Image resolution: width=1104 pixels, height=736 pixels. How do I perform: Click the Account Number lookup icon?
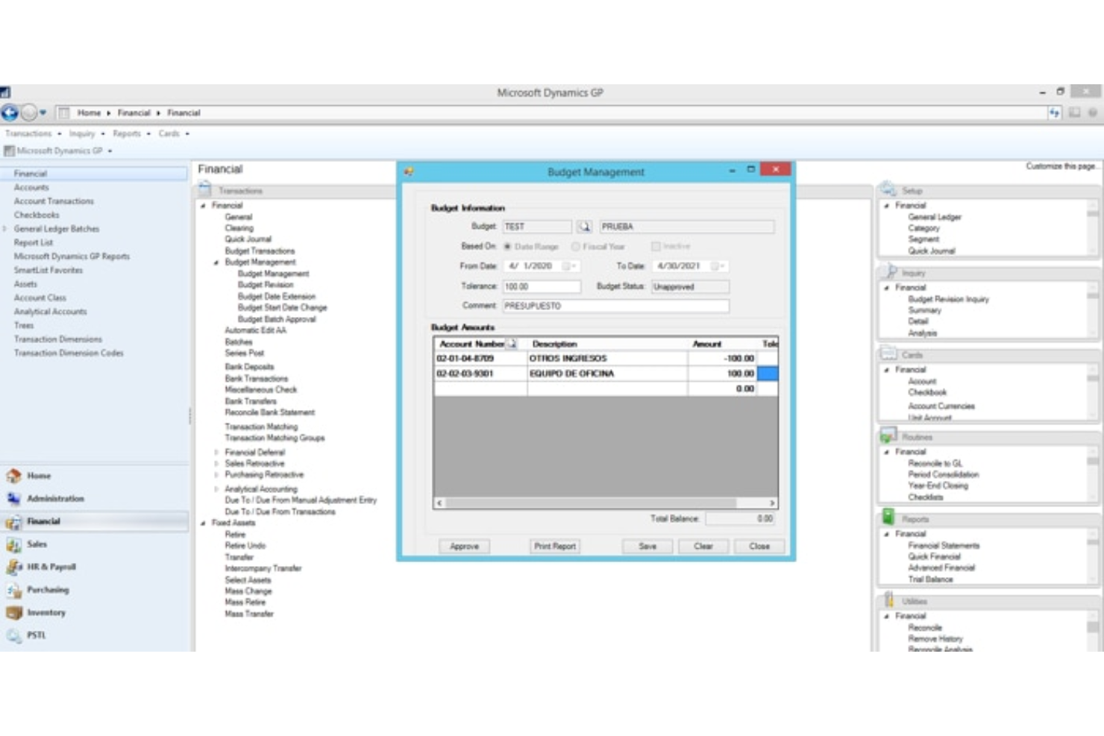tap(512, 344)
